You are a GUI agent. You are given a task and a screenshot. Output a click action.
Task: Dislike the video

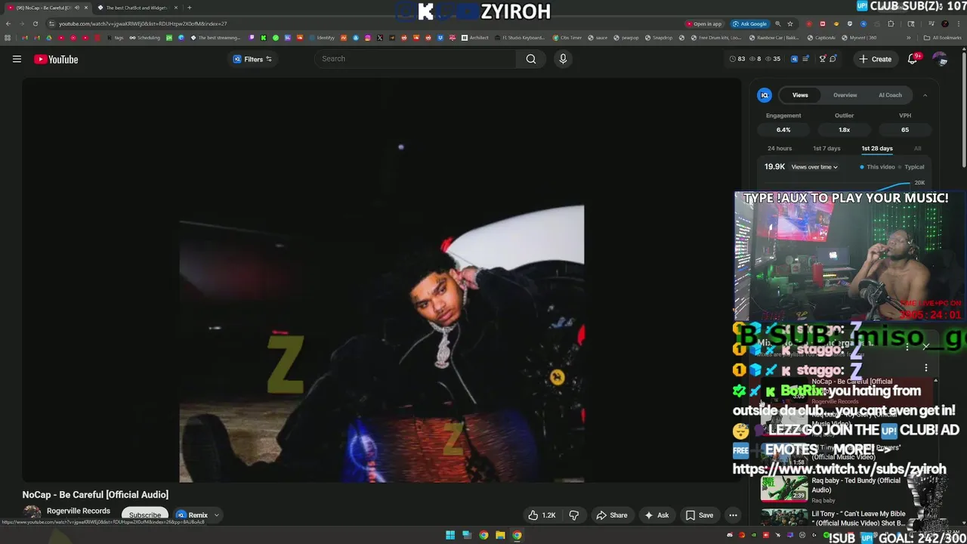coord(574,515)
